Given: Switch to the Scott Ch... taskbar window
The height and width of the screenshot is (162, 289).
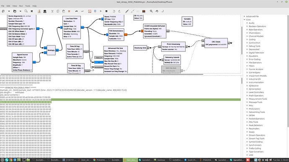Looking at the screenshot, I should (x=191, y=160).
